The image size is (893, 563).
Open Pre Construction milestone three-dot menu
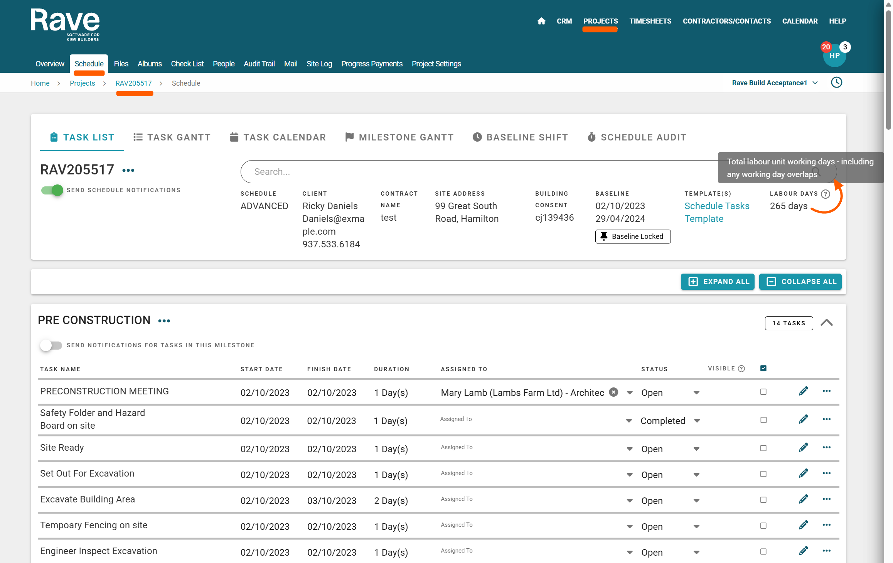[164, 321]
